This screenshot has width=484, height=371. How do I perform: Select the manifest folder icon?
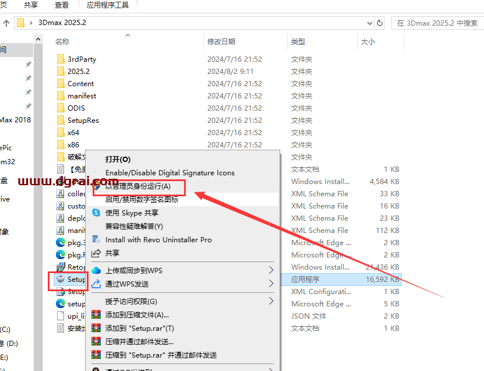point(61,96)
